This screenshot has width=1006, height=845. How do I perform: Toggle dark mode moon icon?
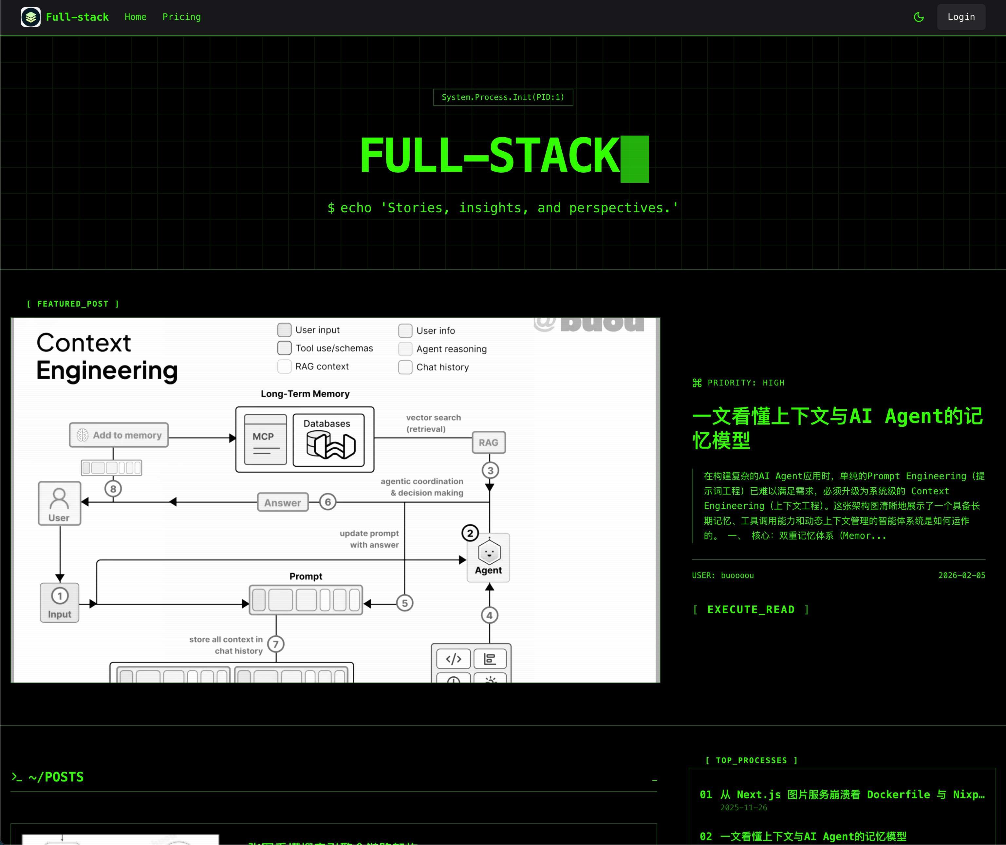pos(918,17)
